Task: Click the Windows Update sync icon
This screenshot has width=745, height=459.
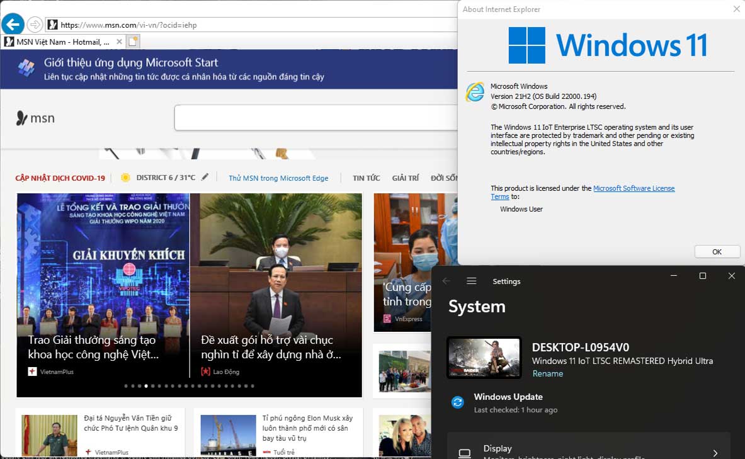Action: coord(458,402)
